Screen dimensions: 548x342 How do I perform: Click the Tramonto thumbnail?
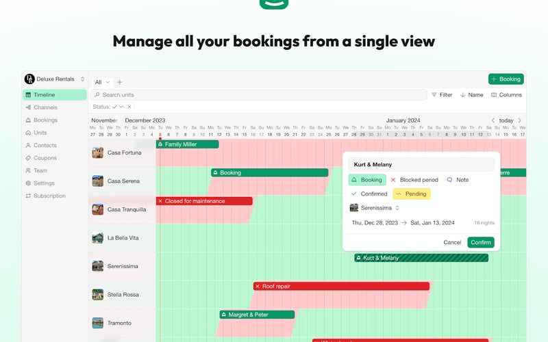click(x=97, y=323)
